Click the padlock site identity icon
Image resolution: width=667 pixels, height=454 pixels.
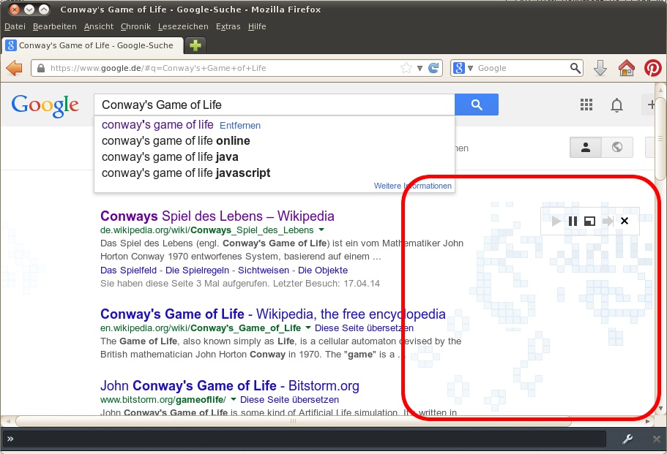tap(41, 68)
